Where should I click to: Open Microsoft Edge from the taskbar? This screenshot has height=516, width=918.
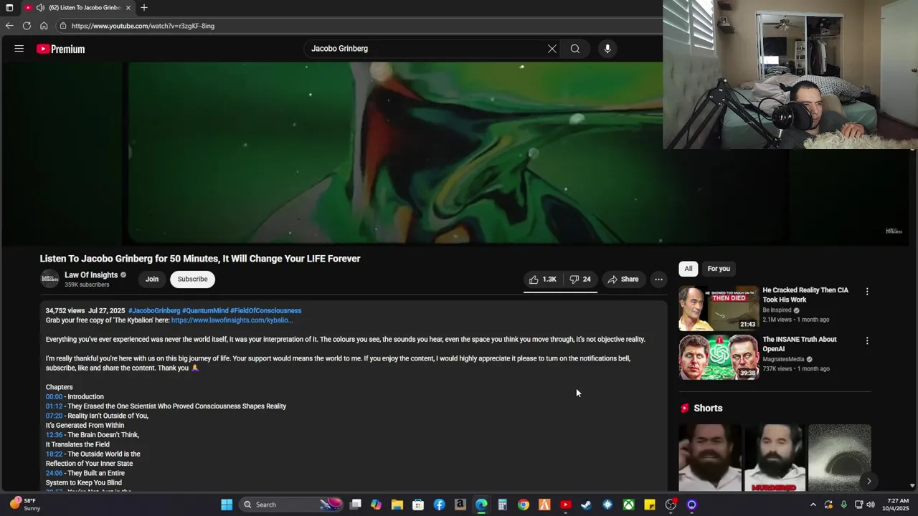481,505
